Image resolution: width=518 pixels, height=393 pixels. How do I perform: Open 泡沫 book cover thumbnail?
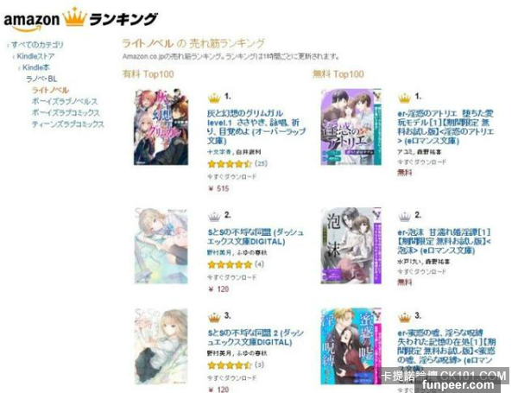351,246
